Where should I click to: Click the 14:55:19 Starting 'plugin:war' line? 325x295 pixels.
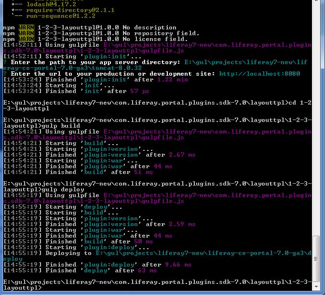(70, 230)
